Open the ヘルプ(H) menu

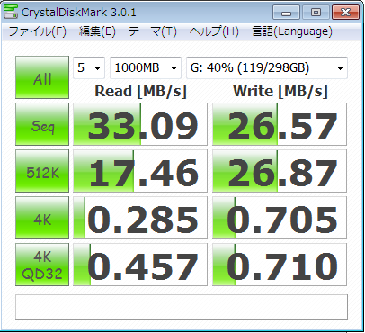(214, 31)
